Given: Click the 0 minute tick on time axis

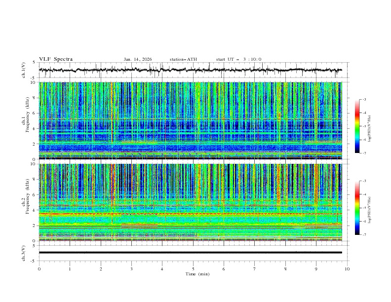Looking at the screenshot, I should pyautogui.click(x=39, y=268).
